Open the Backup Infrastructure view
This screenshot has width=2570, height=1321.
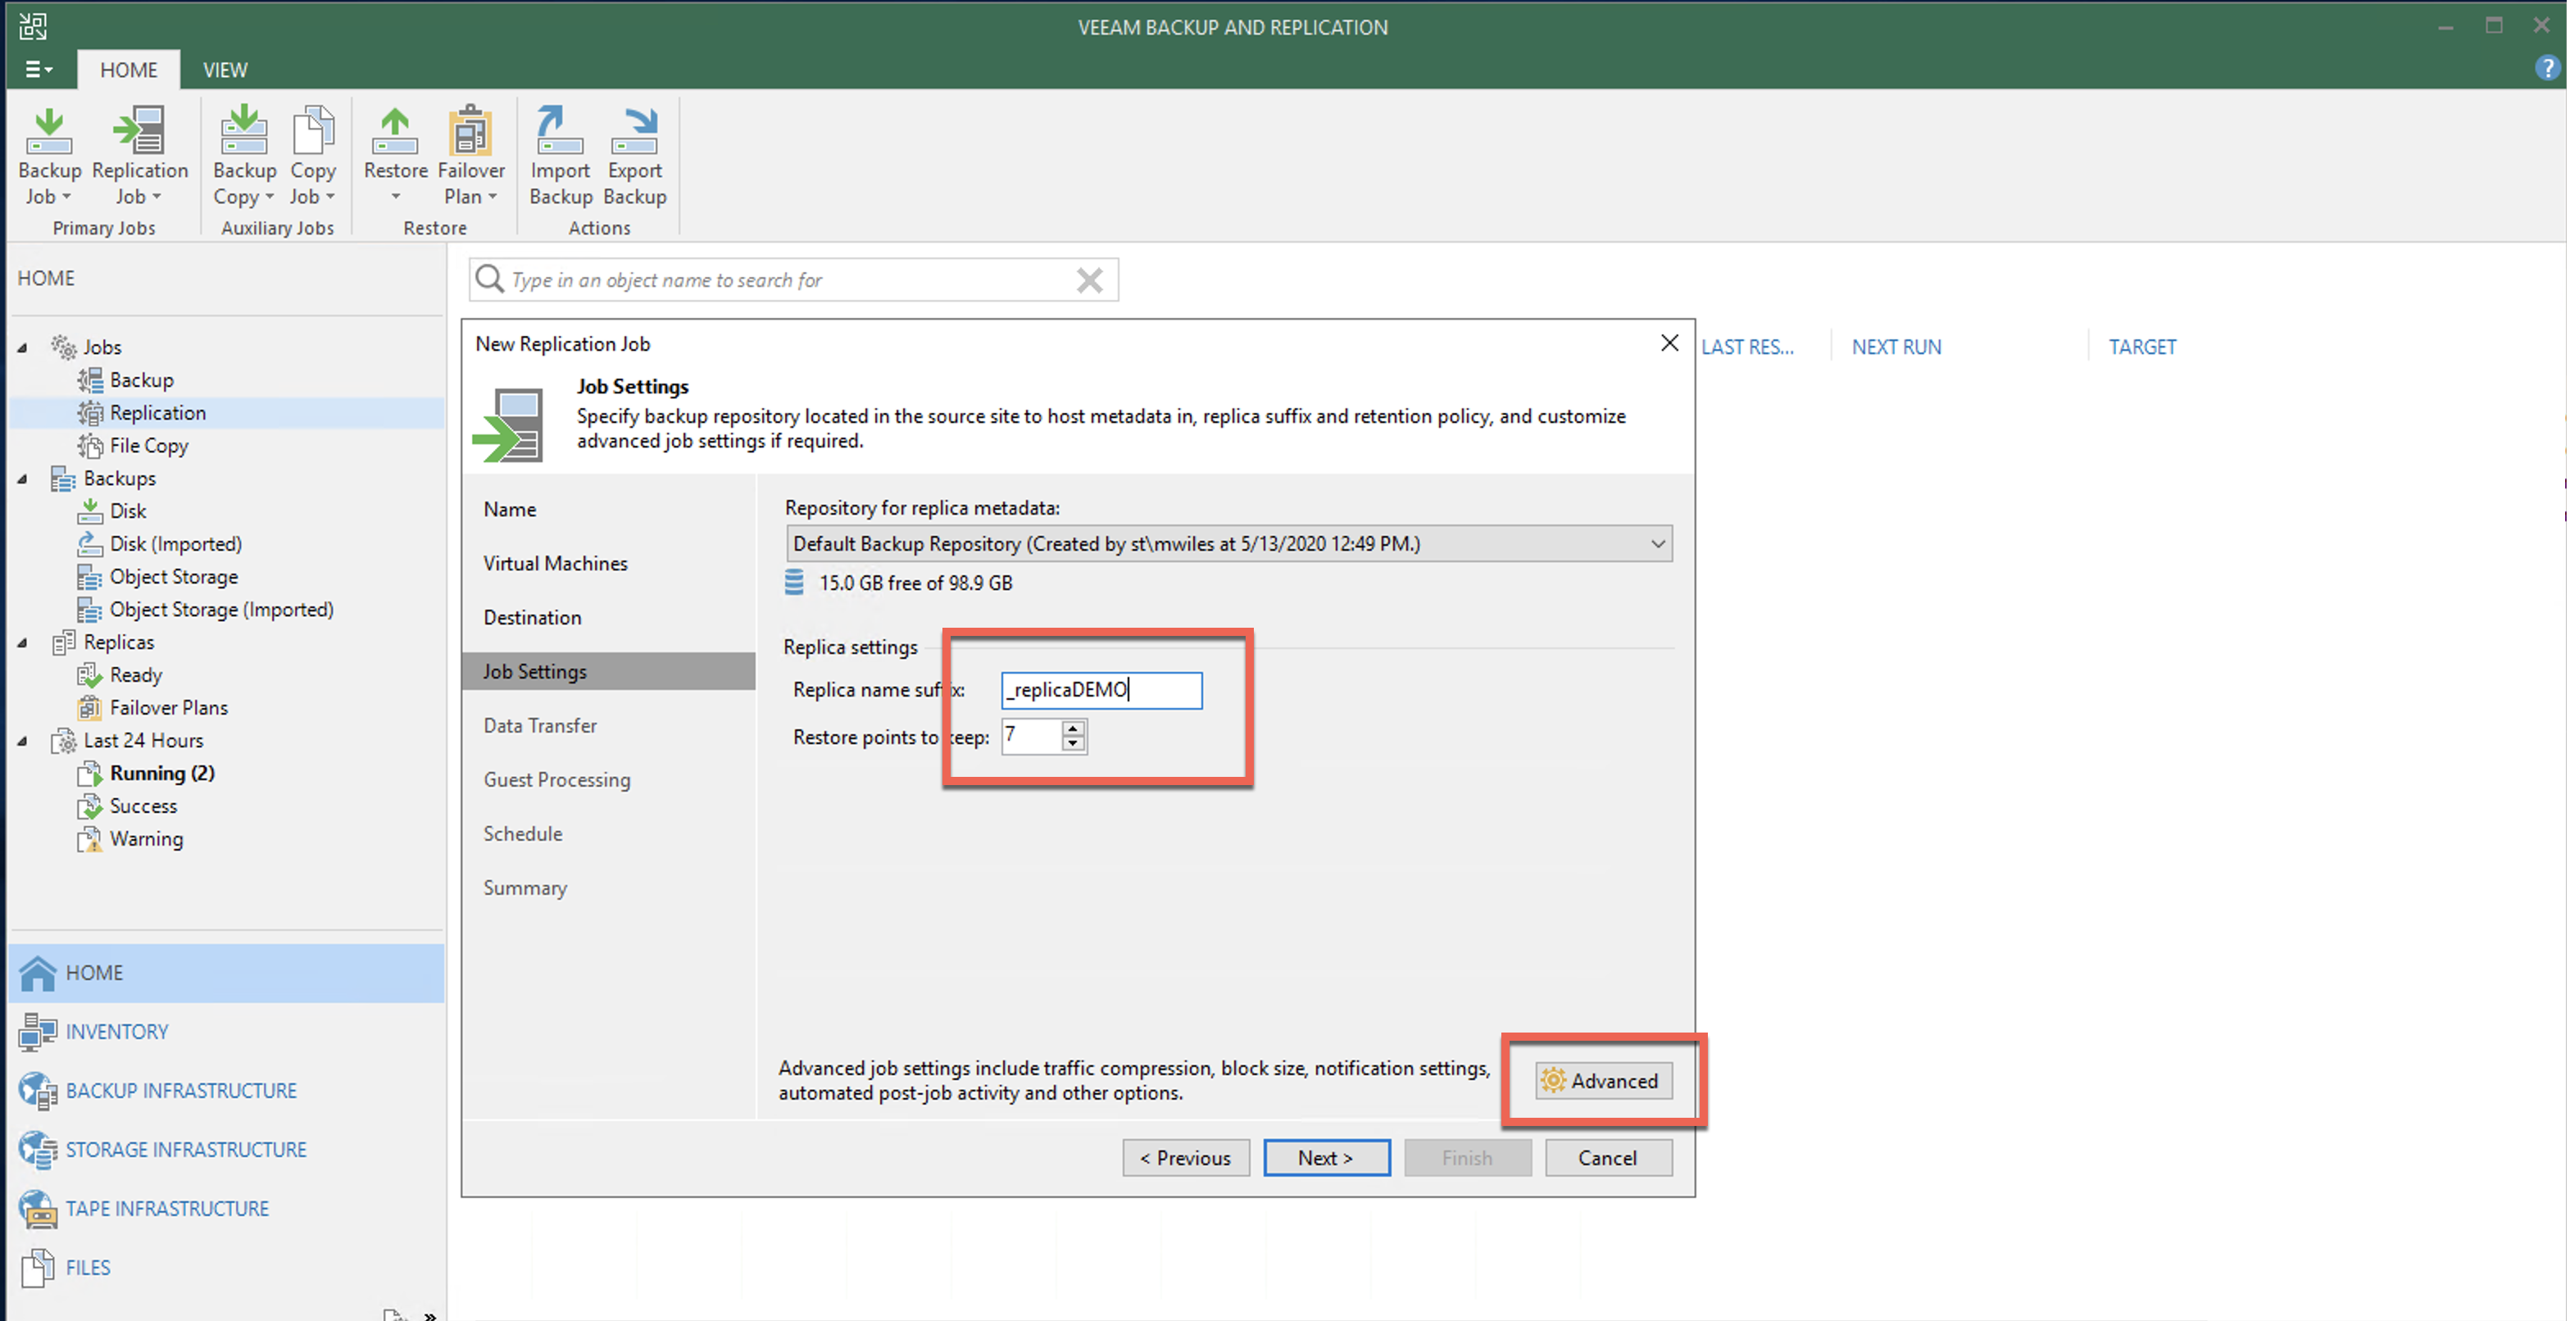[180, 1091]
